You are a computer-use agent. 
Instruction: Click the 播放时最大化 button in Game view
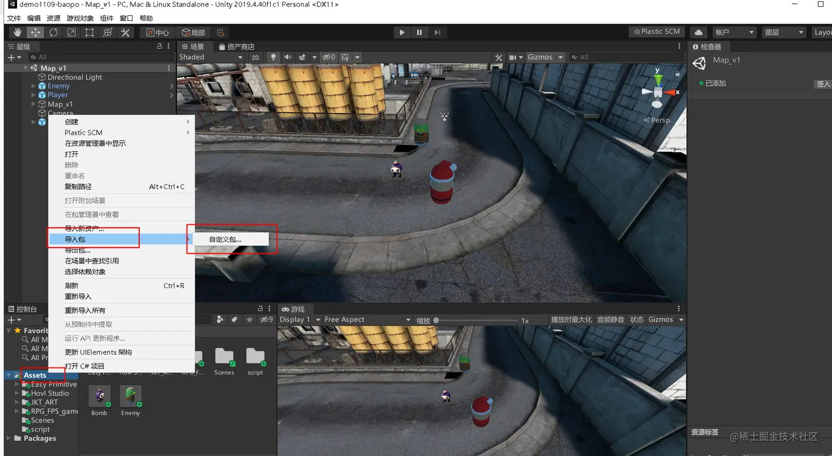coord(572,320)
